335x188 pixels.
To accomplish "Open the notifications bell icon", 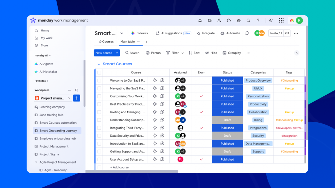I will coord(200,21).
